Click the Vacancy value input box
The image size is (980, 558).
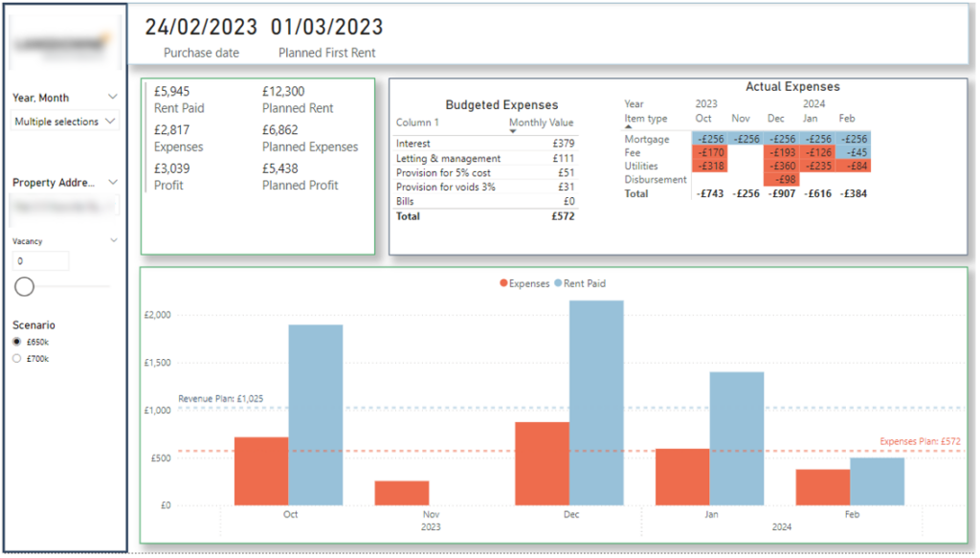[40, 260]
